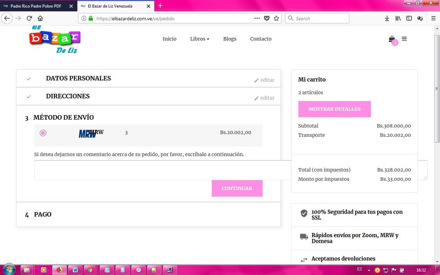The height and width of the screenshot is (275, 440).
Task: Click the SSL security shield icon
Action: coord(304,213)
